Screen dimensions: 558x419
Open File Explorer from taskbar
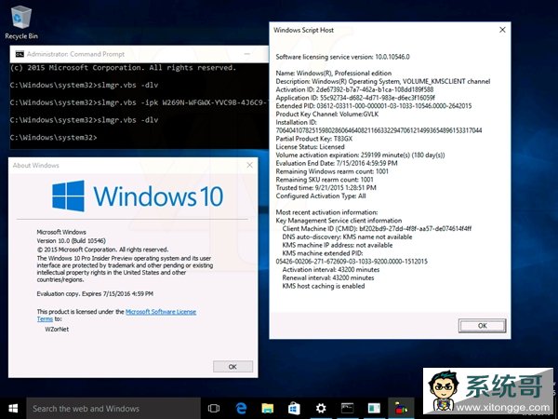[x=267, y=409]
